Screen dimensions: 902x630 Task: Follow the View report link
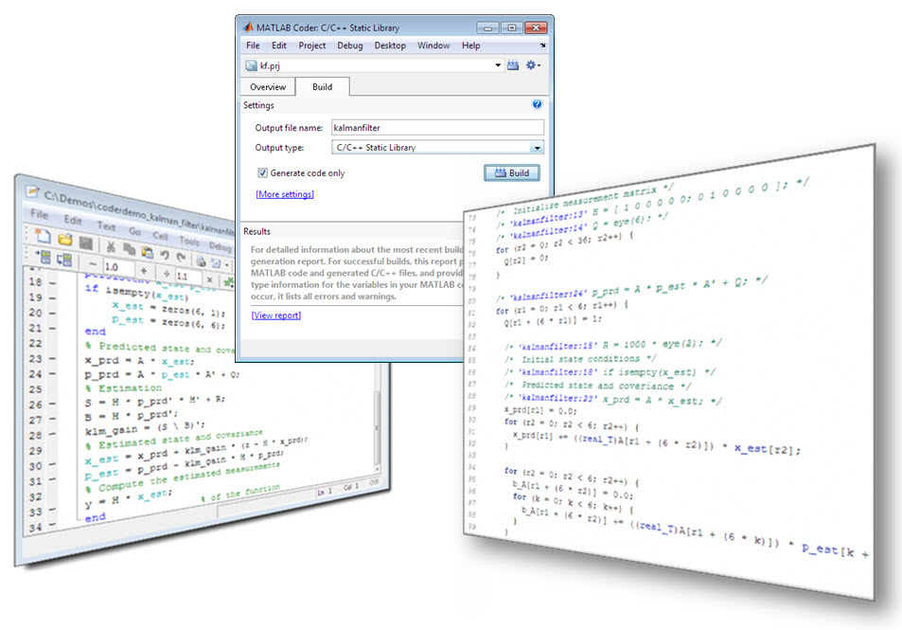275,315
